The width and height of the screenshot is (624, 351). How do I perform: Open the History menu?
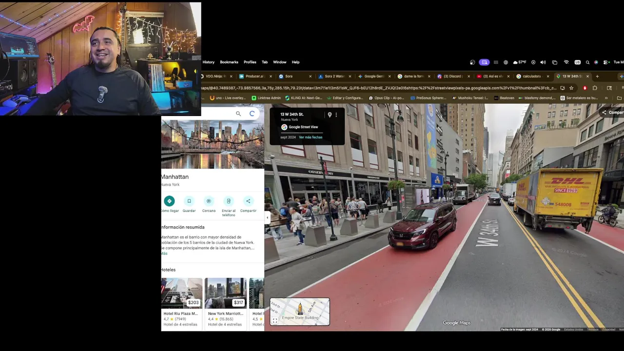click(208, 62)
